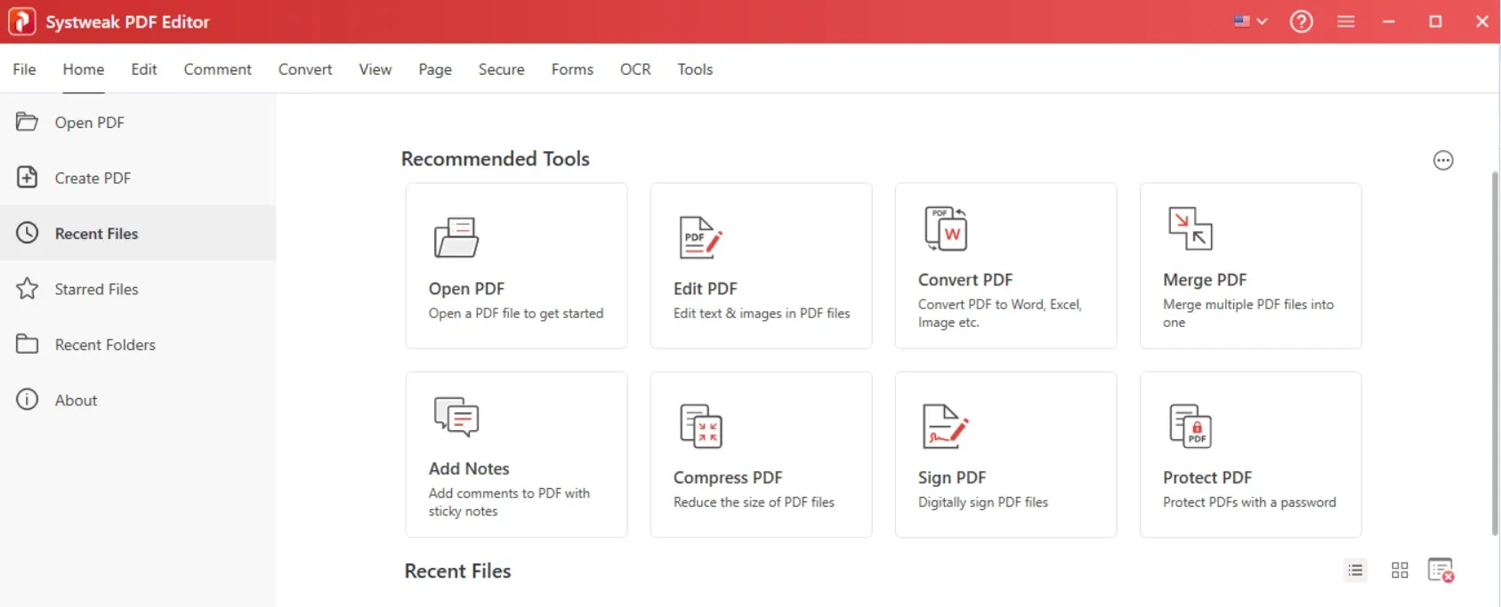Viewport: 1501px width, 607px height.
Task: Switch to the Secure tab
Action: (x=502, y=69)
